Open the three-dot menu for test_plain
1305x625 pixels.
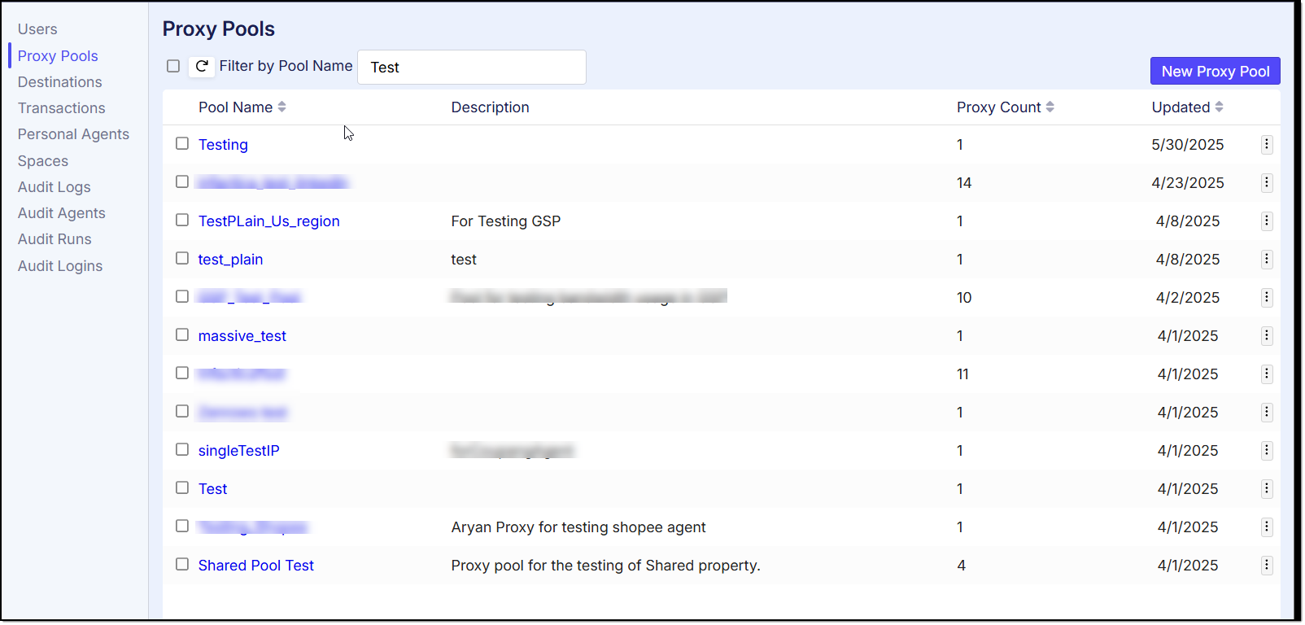pos(1267,260)
